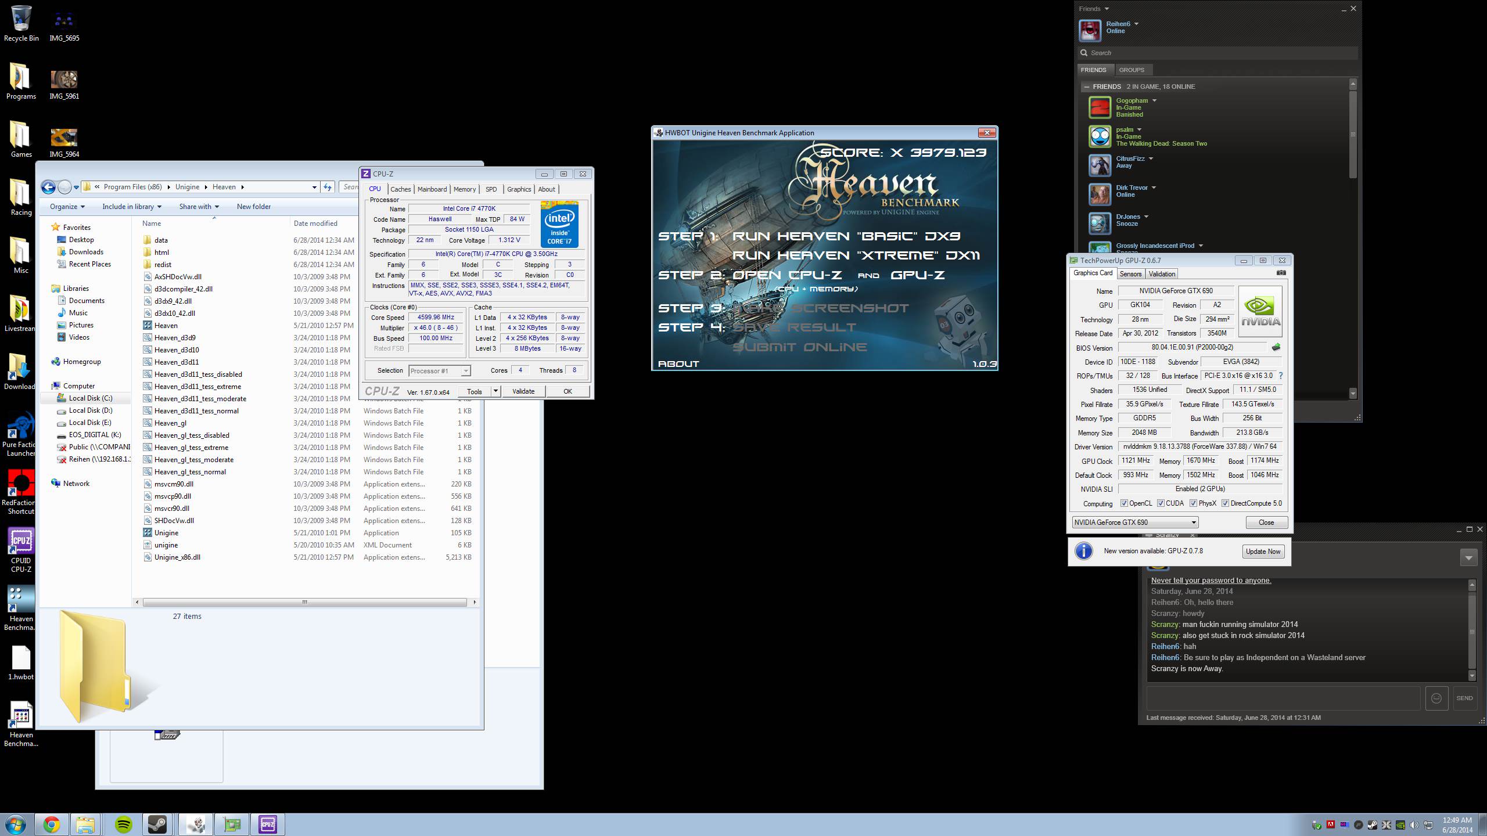Click the volume icon in system tray

pyautogui.click(x=1414, y=824)
